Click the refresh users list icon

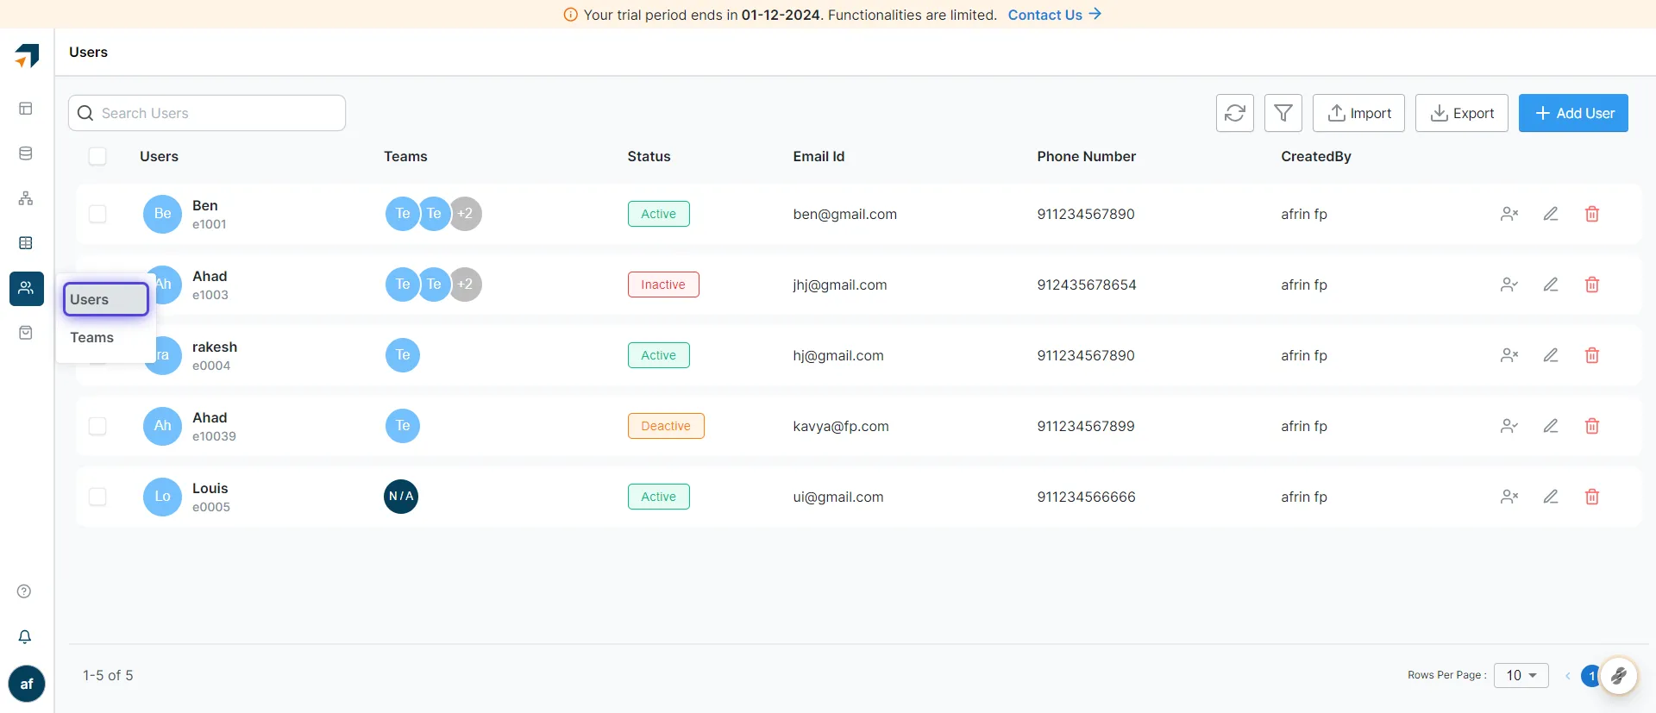(x=1235, y=113)
